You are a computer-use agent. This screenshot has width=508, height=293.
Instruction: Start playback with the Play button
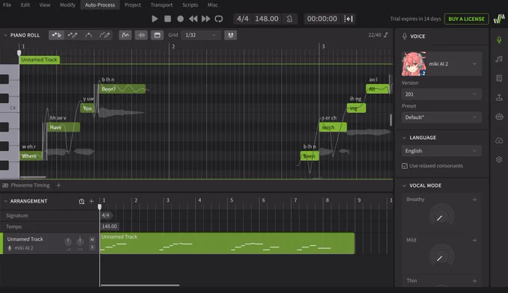point(155,19)
